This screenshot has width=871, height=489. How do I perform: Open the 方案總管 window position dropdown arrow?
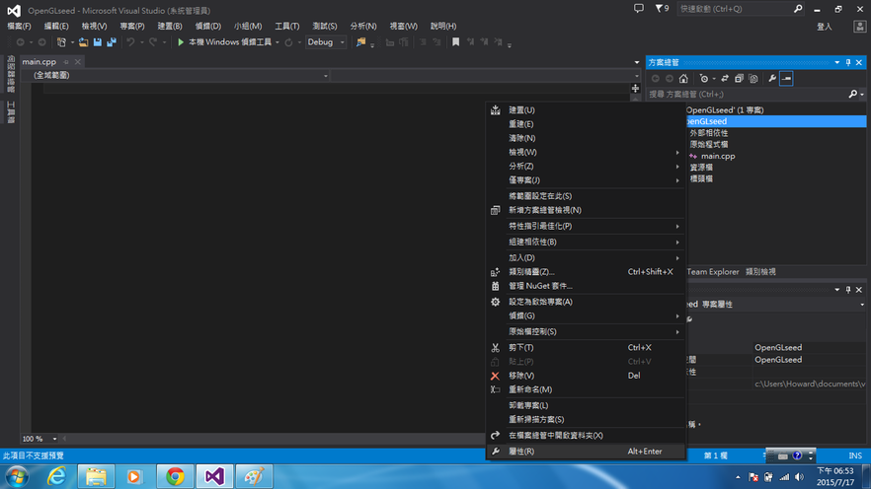837,63
